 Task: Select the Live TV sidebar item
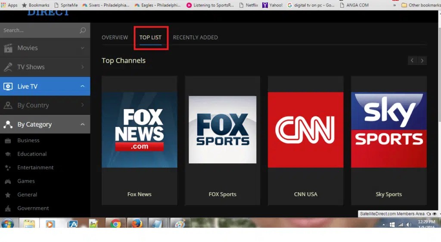tap(45, 86)
